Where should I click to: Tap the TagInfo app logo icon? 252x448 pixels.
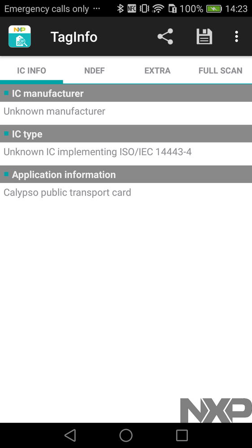pyautogui.click(x=19, y=36)
